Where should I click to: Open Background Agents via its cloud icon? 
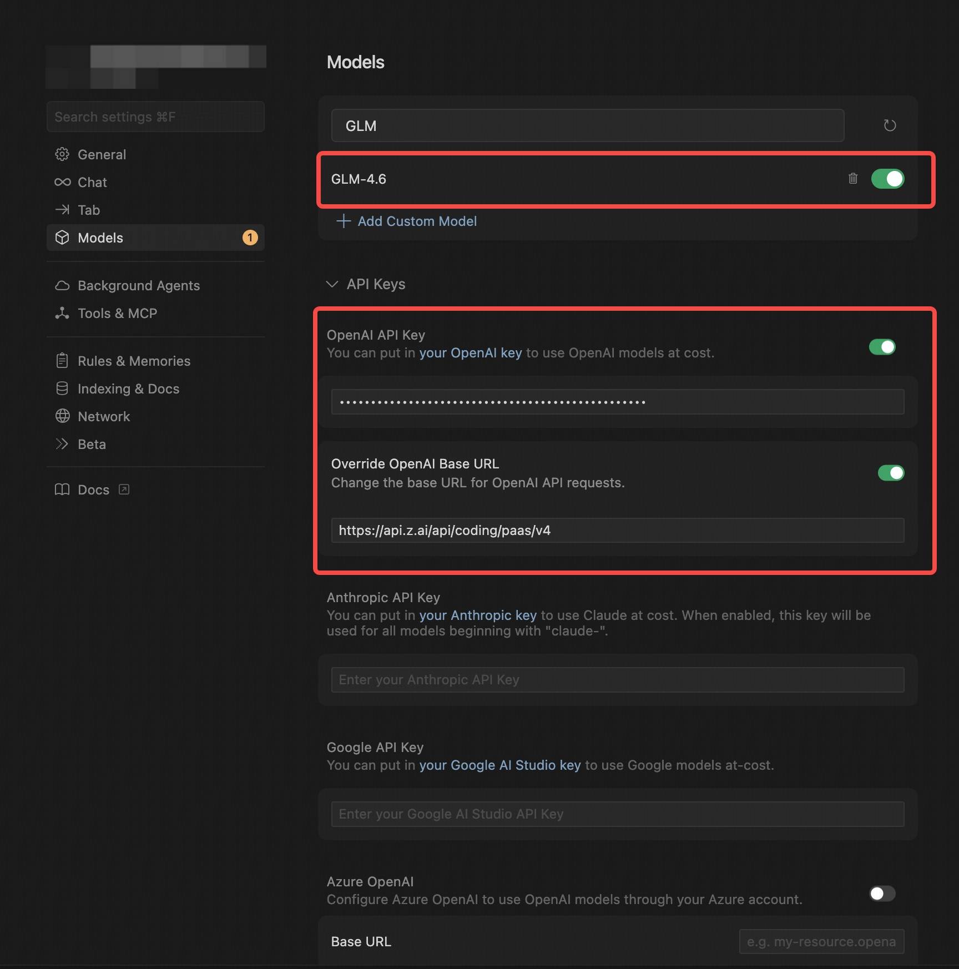[62, 285]
